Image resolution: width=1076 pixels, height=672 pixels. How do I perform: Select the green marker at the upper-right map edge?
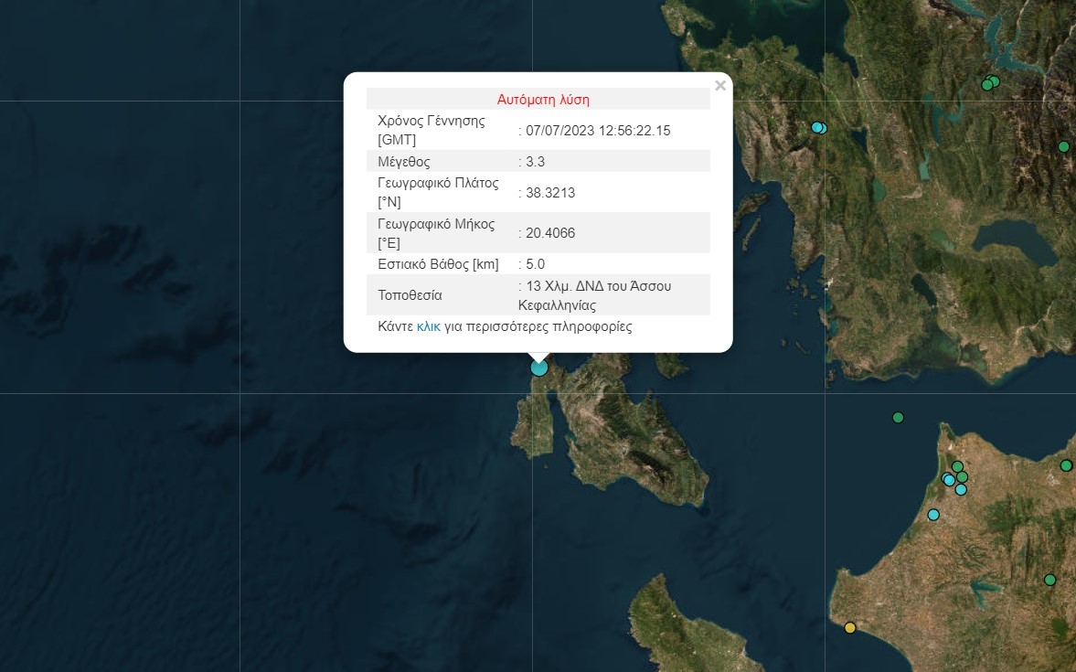1063,146
